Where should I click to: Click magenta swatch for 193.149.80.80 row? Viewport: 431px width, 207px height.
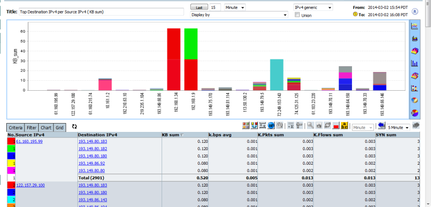tap(11, 171)
